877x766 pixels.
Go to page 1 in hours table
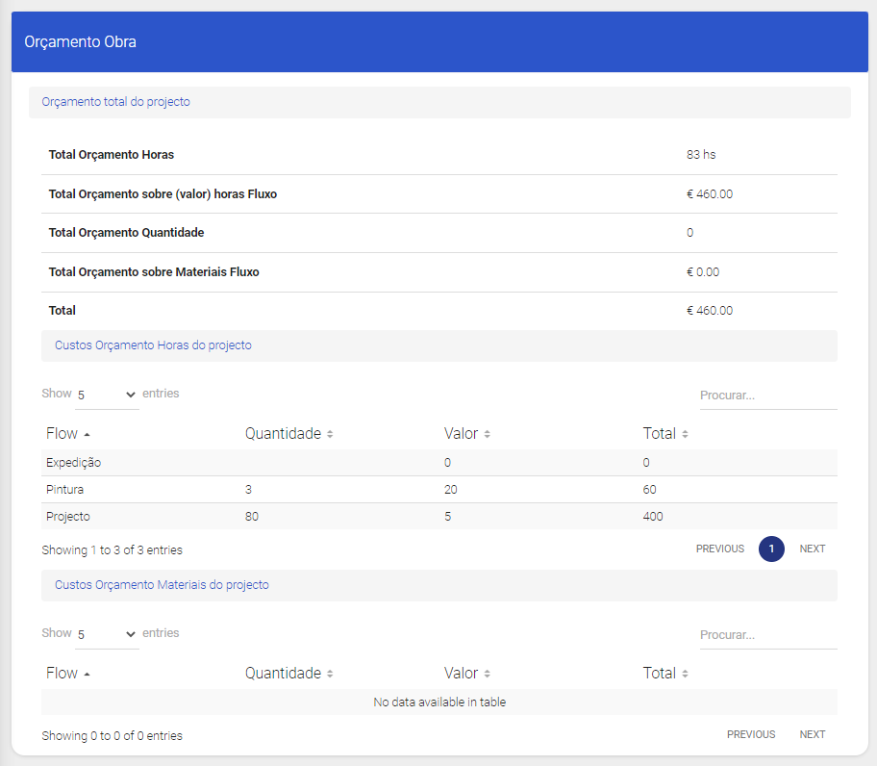click(x=771, y=549)
